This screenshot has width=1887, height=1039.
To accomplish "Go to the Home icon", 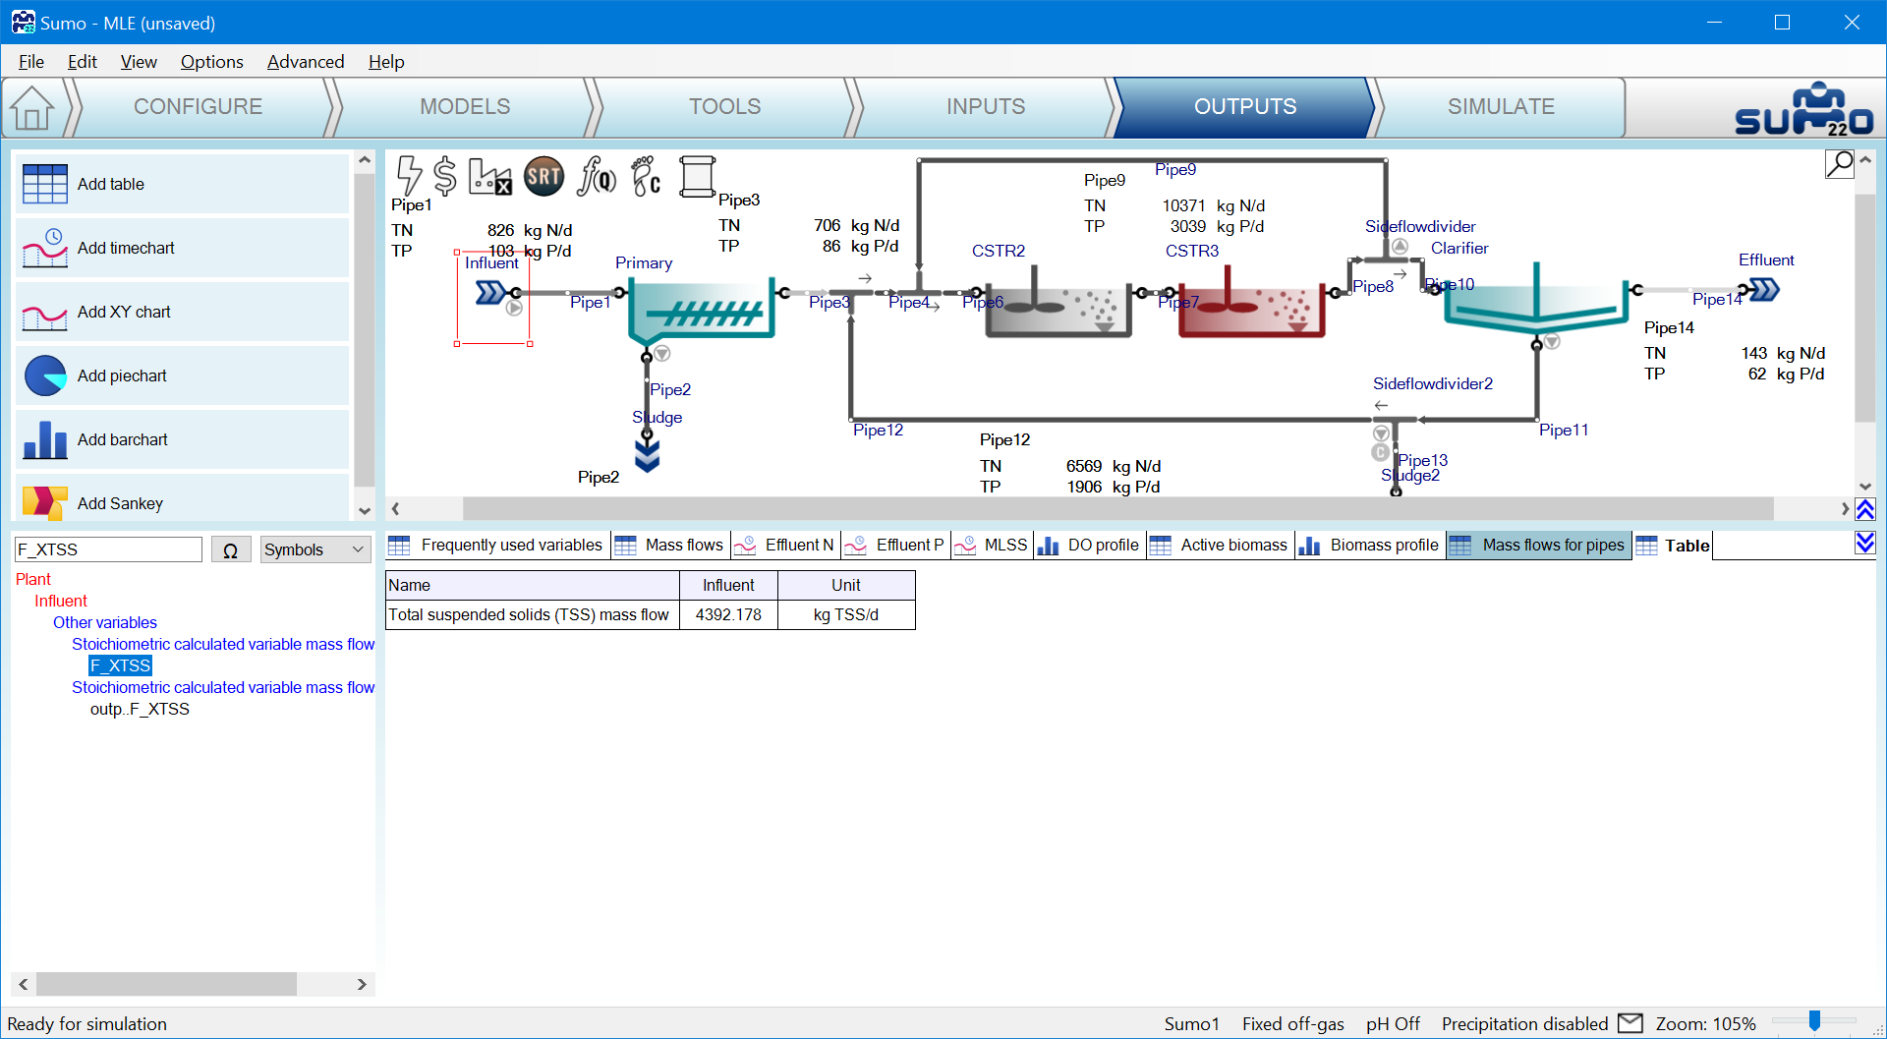I will coord(32,107).
